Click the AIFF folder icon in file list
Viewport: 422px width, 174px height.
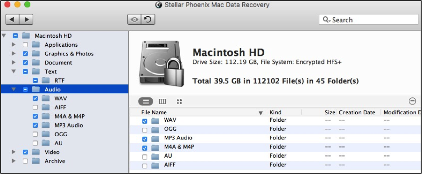[155, 166]
